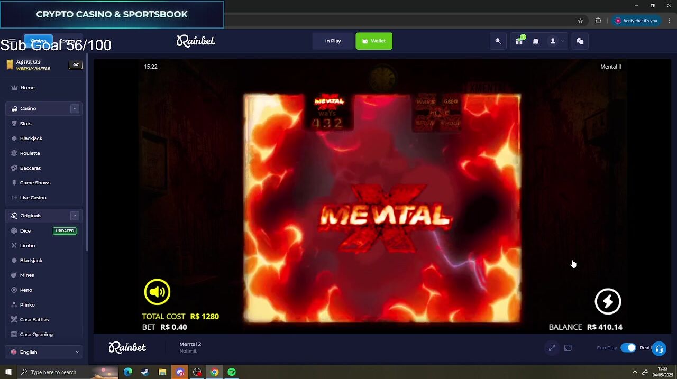Open the browser extensions puzzle icon
The image size is (677, 379).
coord(598,21)
